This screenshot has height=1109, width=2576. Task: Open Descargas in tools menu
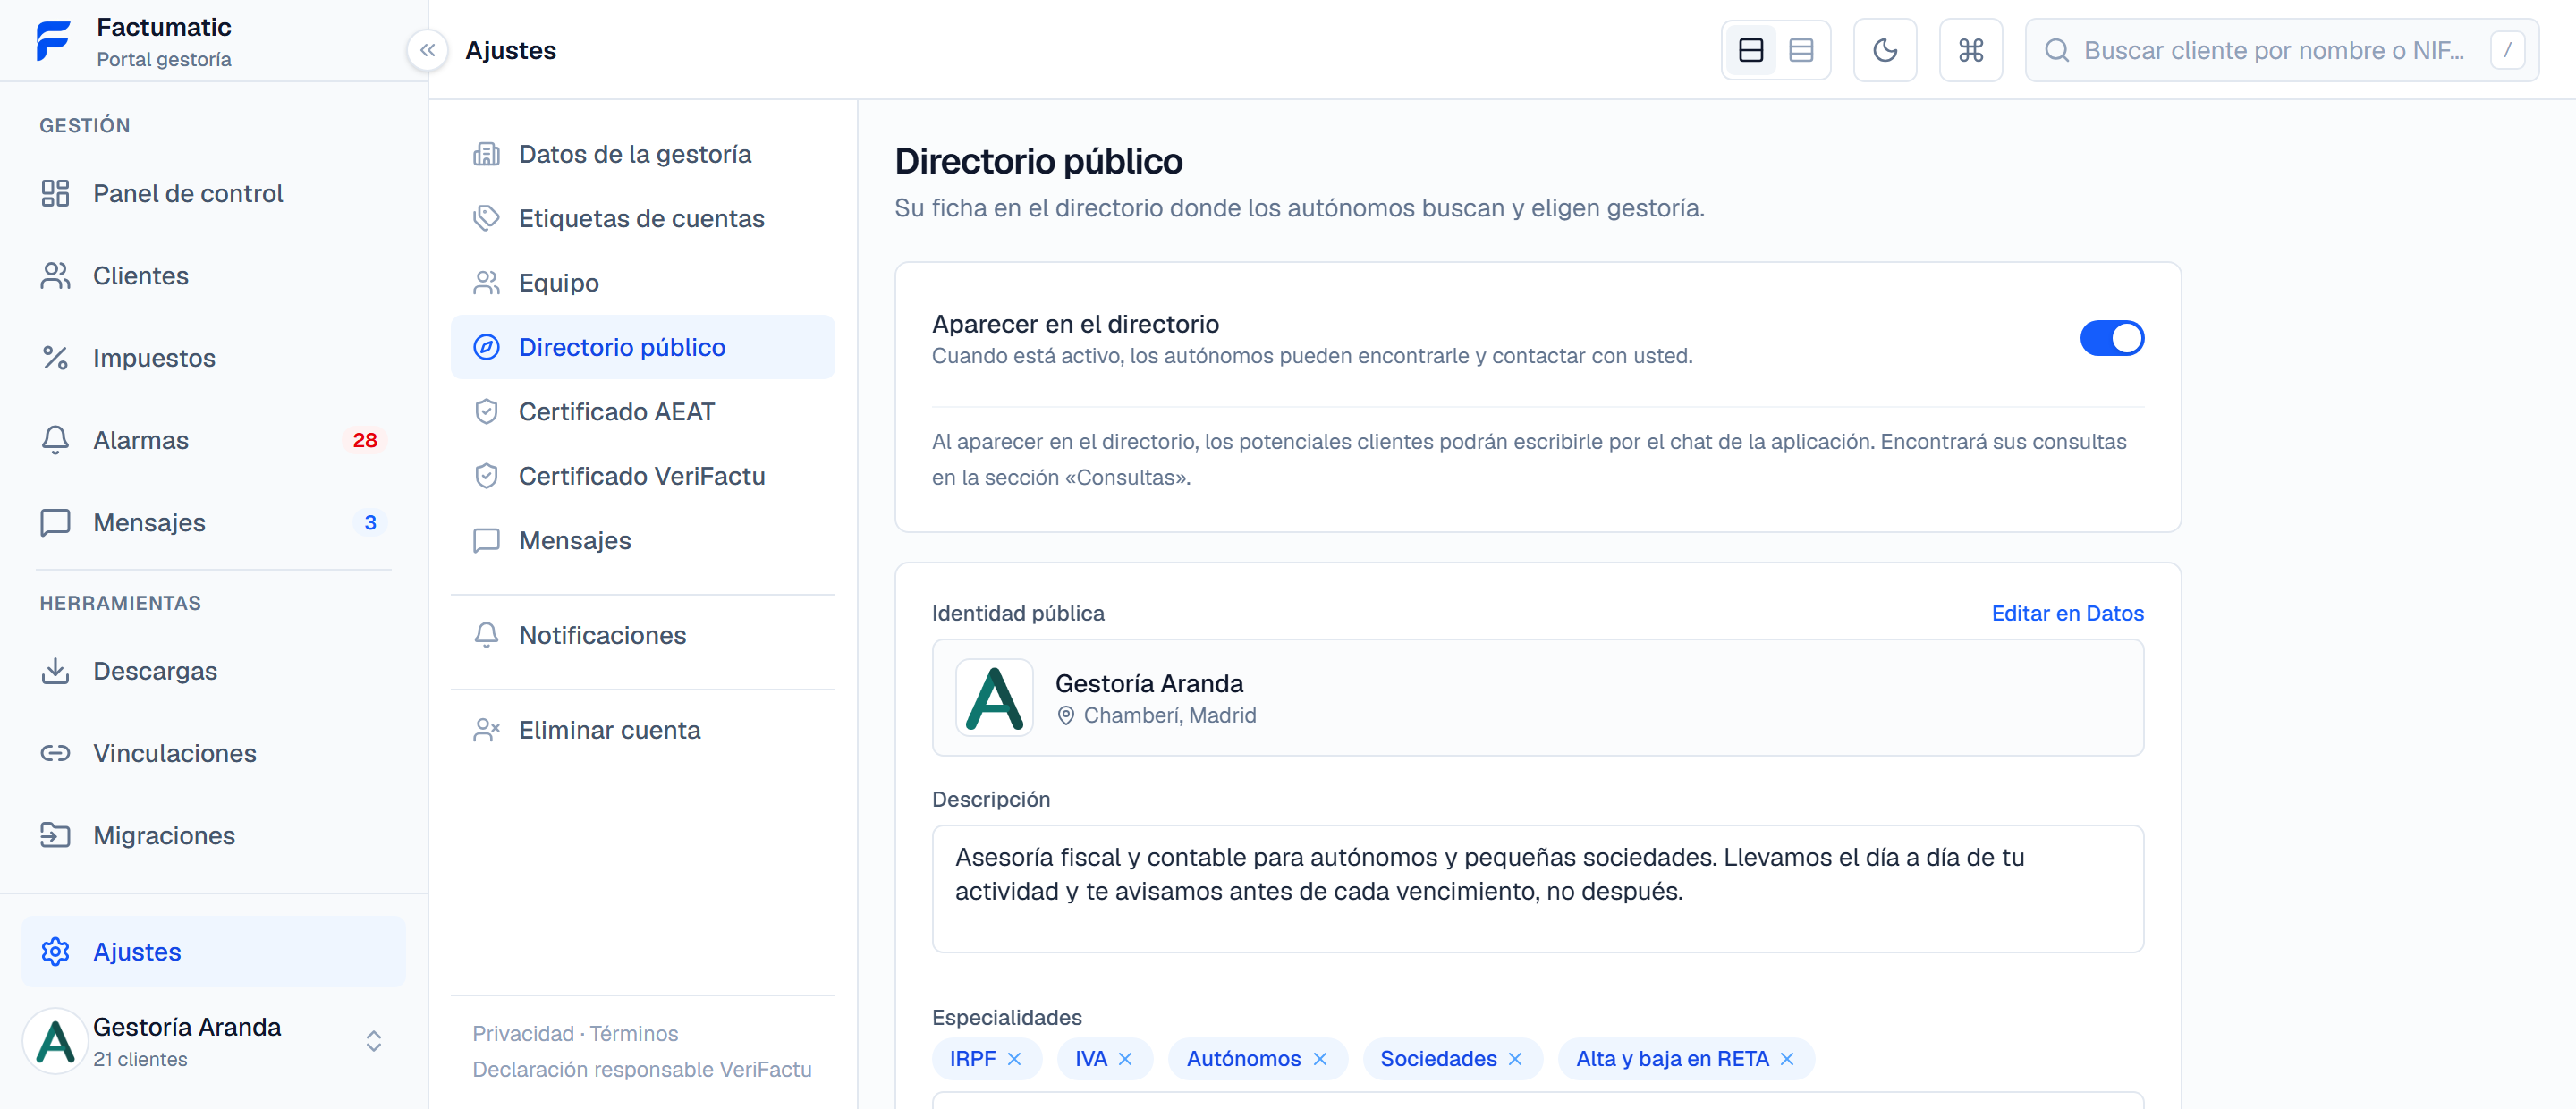[213, 671]
